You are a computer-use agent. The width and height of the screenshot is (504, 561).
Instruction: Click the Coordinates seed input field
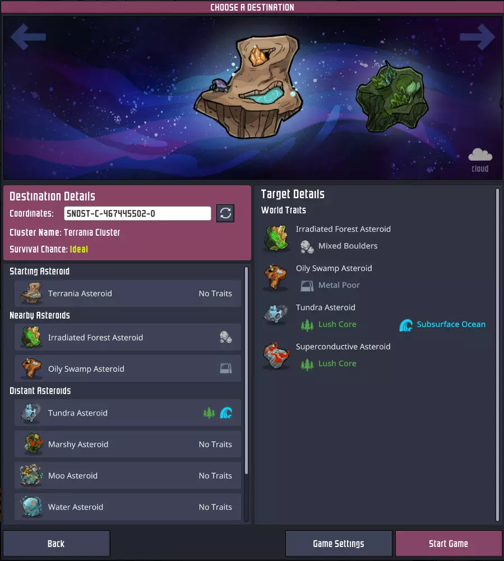[x=137, y=214]
